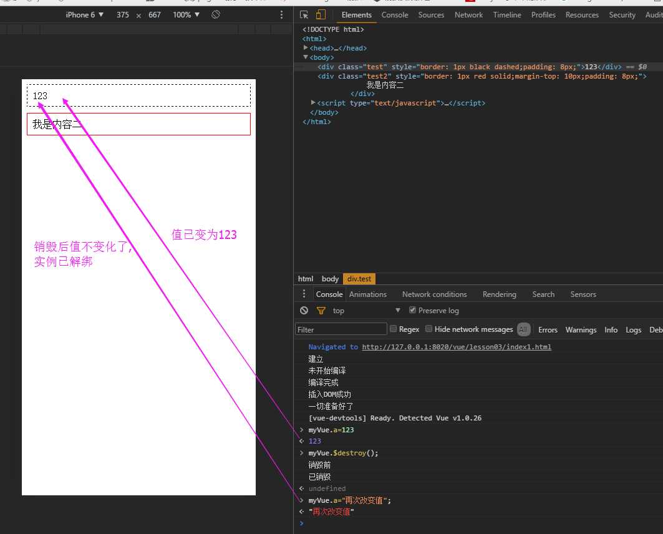Toggle the device mode toolbar icon
The height and width of the screenshot is (534, 663).
(x=321, y=15)
